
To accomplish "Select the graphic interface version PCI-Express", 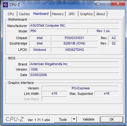I will pos(80,88).
